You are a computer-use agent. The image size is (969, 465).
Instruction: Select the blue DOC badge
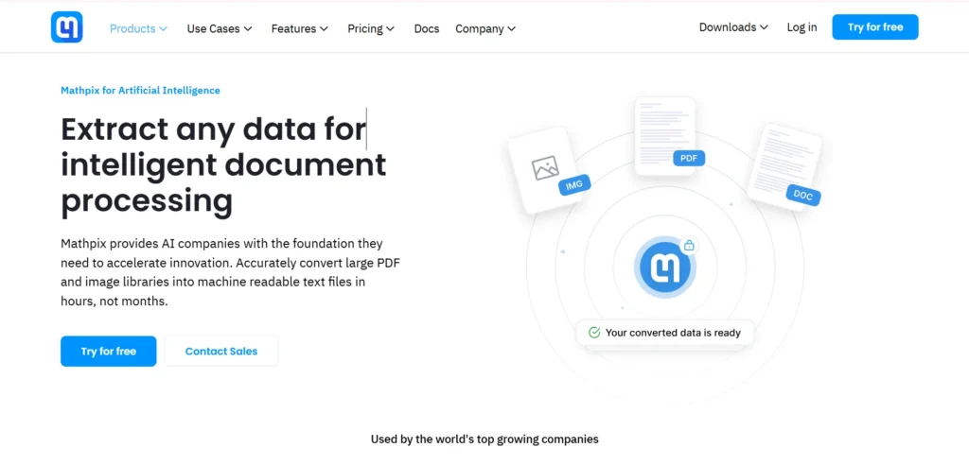[x=802, y=195]
